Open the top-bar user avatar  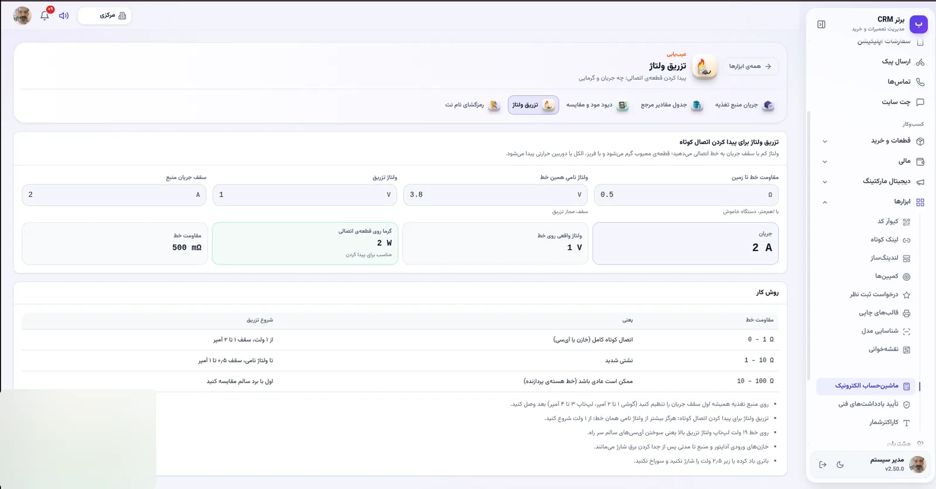coord(22,16)
